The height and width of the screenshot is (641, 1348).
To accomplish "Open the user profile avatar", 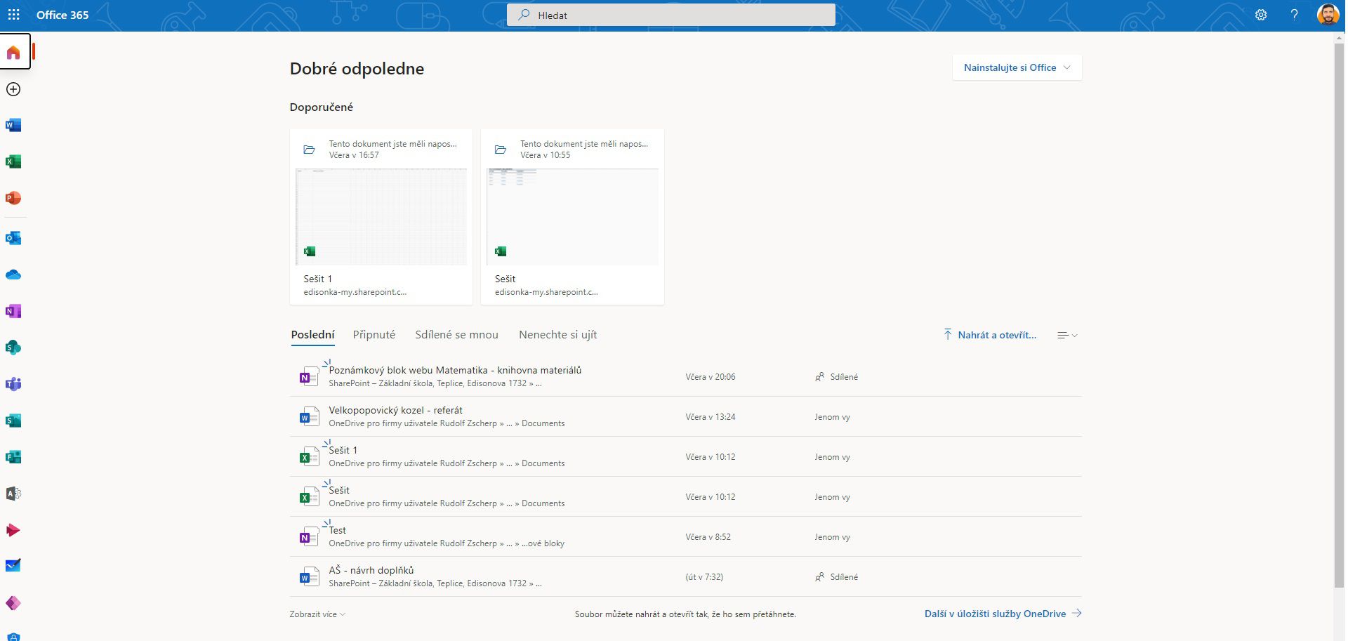I will coord(1328,15).
